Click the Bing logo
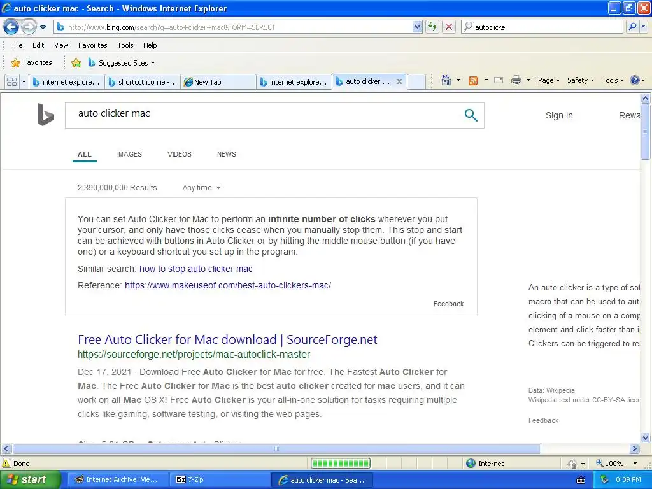Screen dimensions: 652x489 (45, 115)
